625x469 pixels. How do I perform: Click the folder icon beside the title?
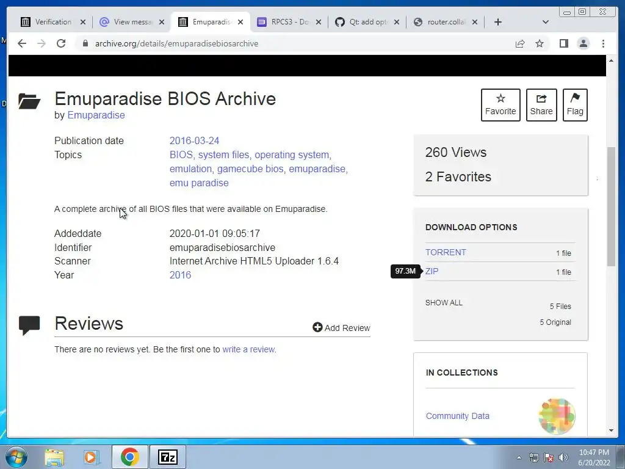(29, 101)
